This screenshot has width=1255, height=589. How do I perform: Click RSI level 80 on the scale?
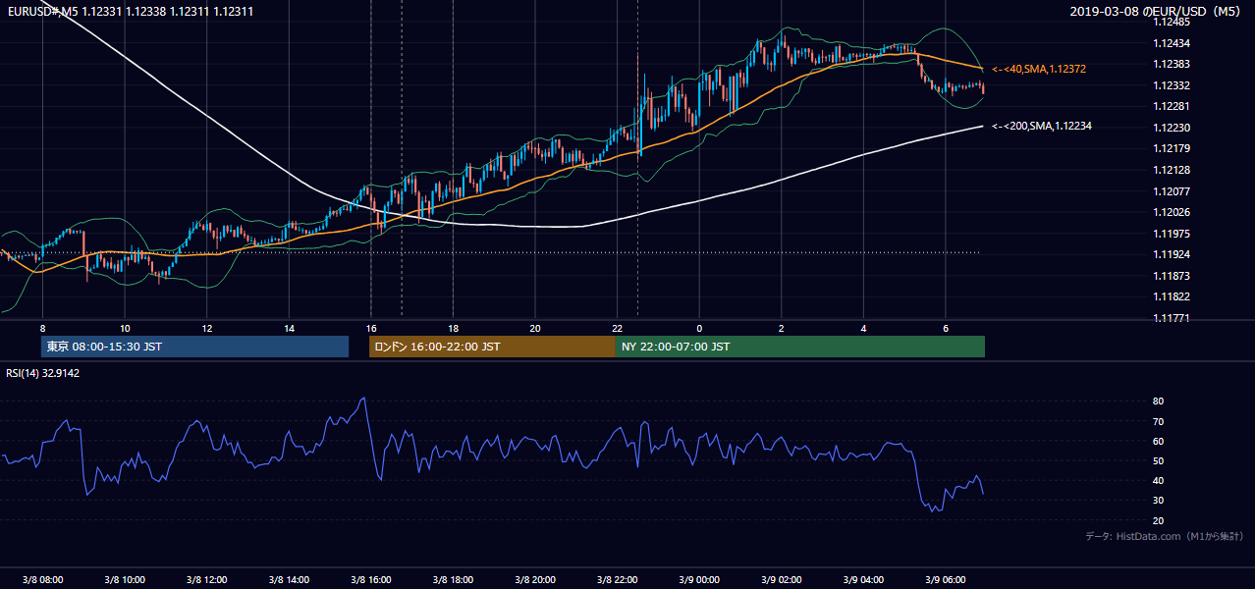pos(1159,402)
